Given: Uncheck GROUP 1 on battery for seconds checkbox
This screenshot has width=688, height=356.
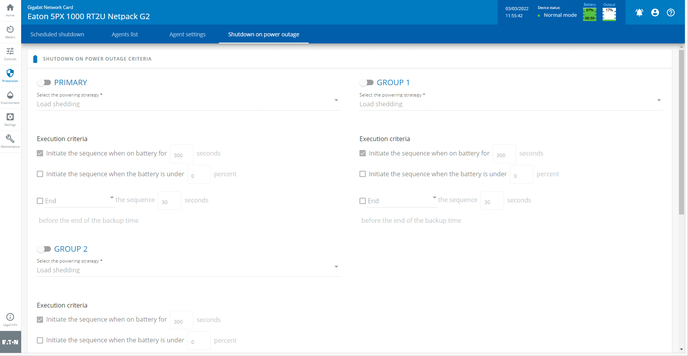Looking at the screenshot, I should [x=363, y=153].
